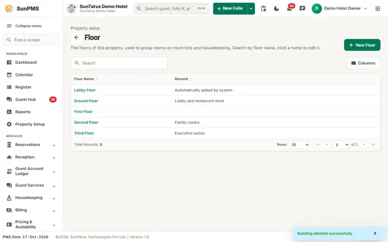The image size is (388, 242).
Task: Focus the global guest search field
Action: (171, 9)
